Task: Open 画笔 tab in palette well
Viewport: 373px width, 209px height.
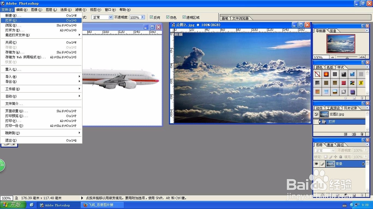Action: pos(225,18)
